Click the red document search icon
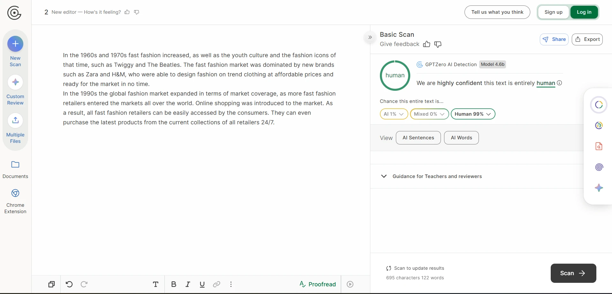Viewport: 612px width, 294px height. click(599, 146)
